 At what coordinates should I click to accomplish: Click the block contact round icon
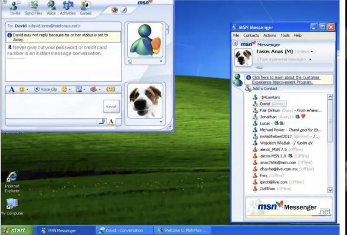click(114, 10)
